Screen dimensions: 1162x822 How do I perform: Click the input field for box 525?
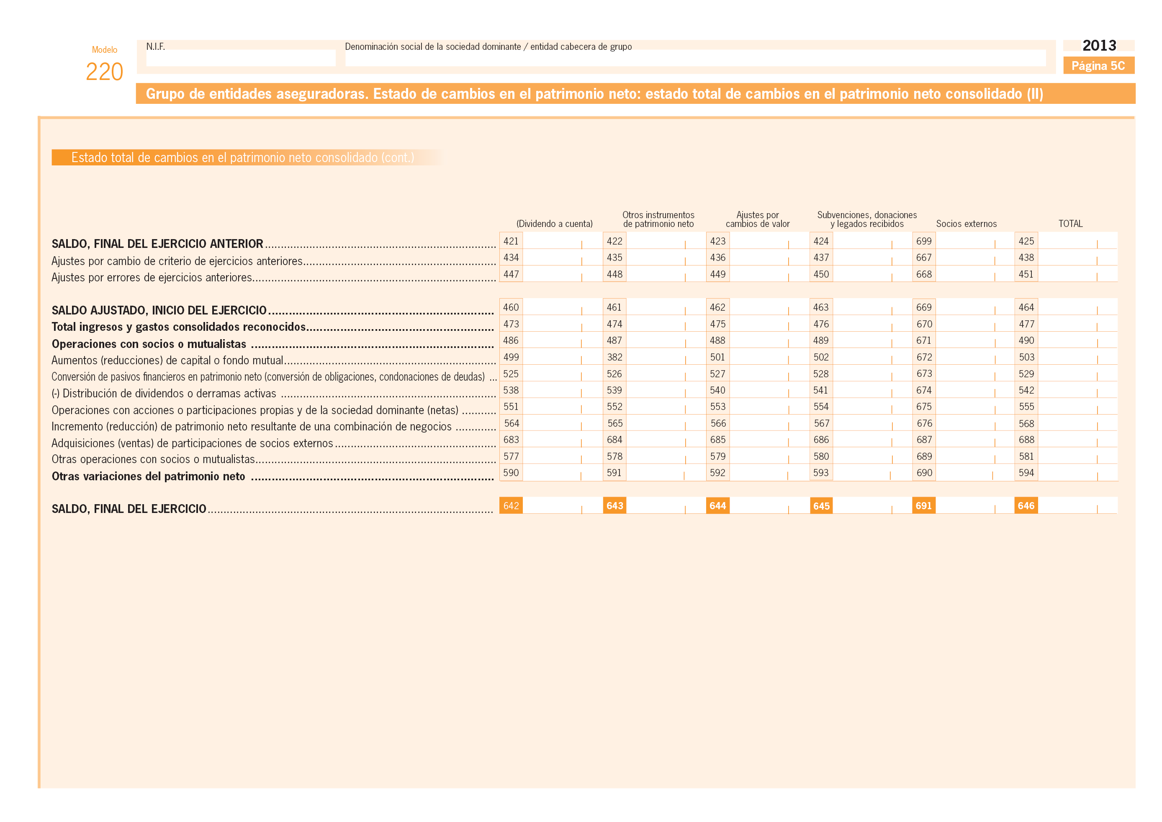[x=562, y=374]
